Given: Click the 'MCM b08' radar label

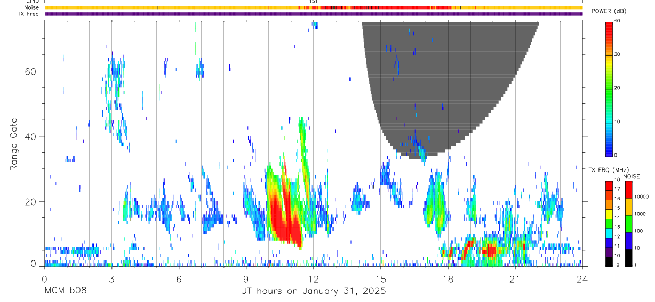Looking at the screenshot, I should 65,291.
